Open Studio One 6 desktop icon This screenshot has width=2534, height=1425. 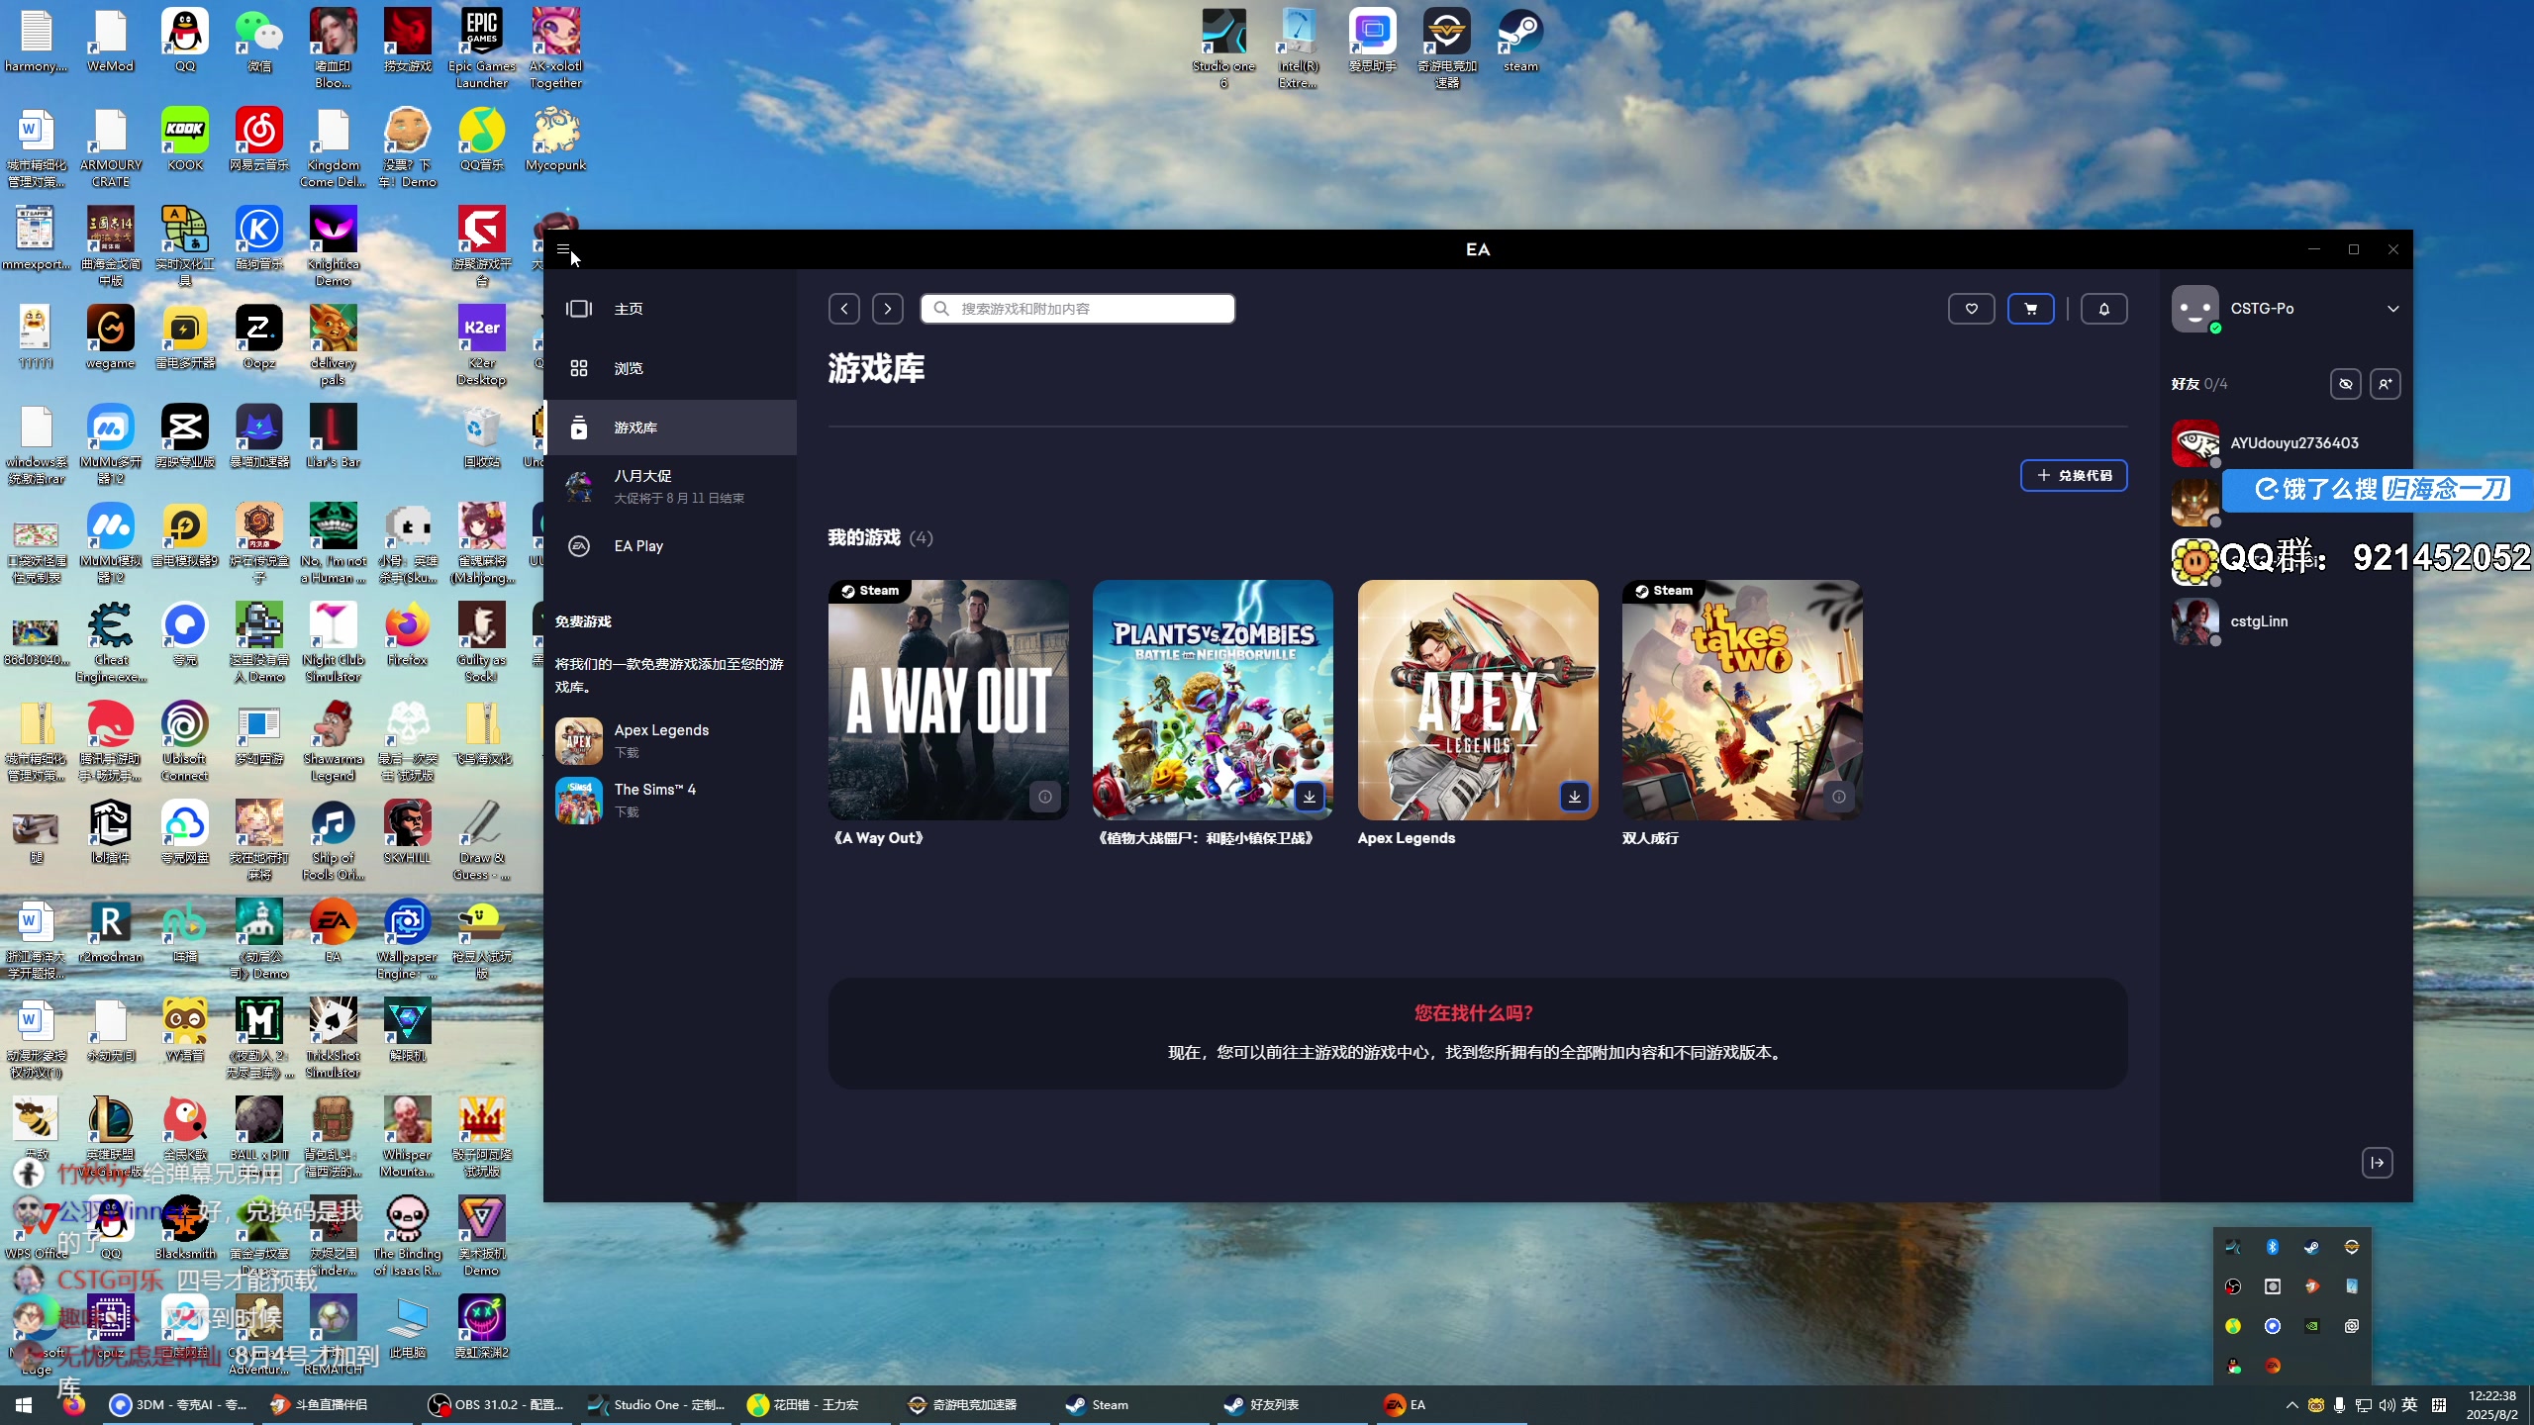(x=1224, y=47)
